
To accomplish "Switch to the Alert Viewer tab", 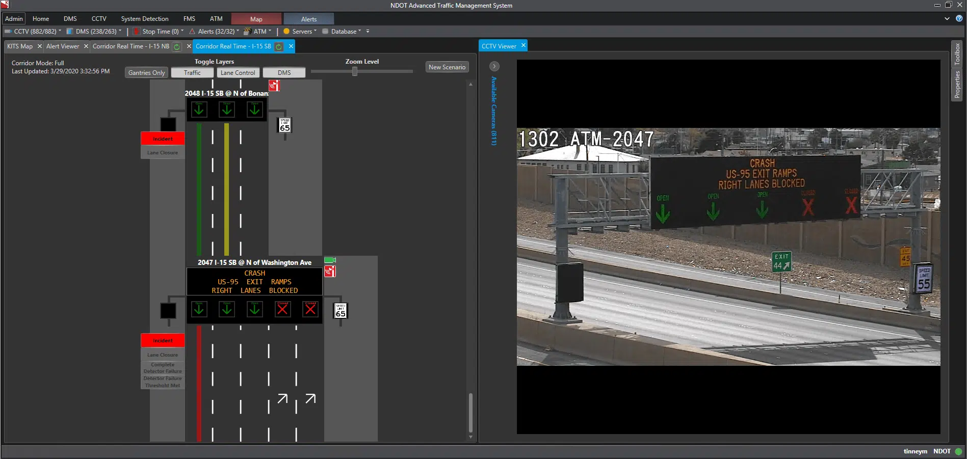I will [63, 46].
